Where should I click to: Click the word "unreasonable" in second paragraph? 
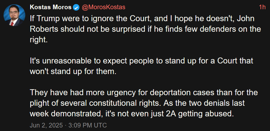point(63,61)
